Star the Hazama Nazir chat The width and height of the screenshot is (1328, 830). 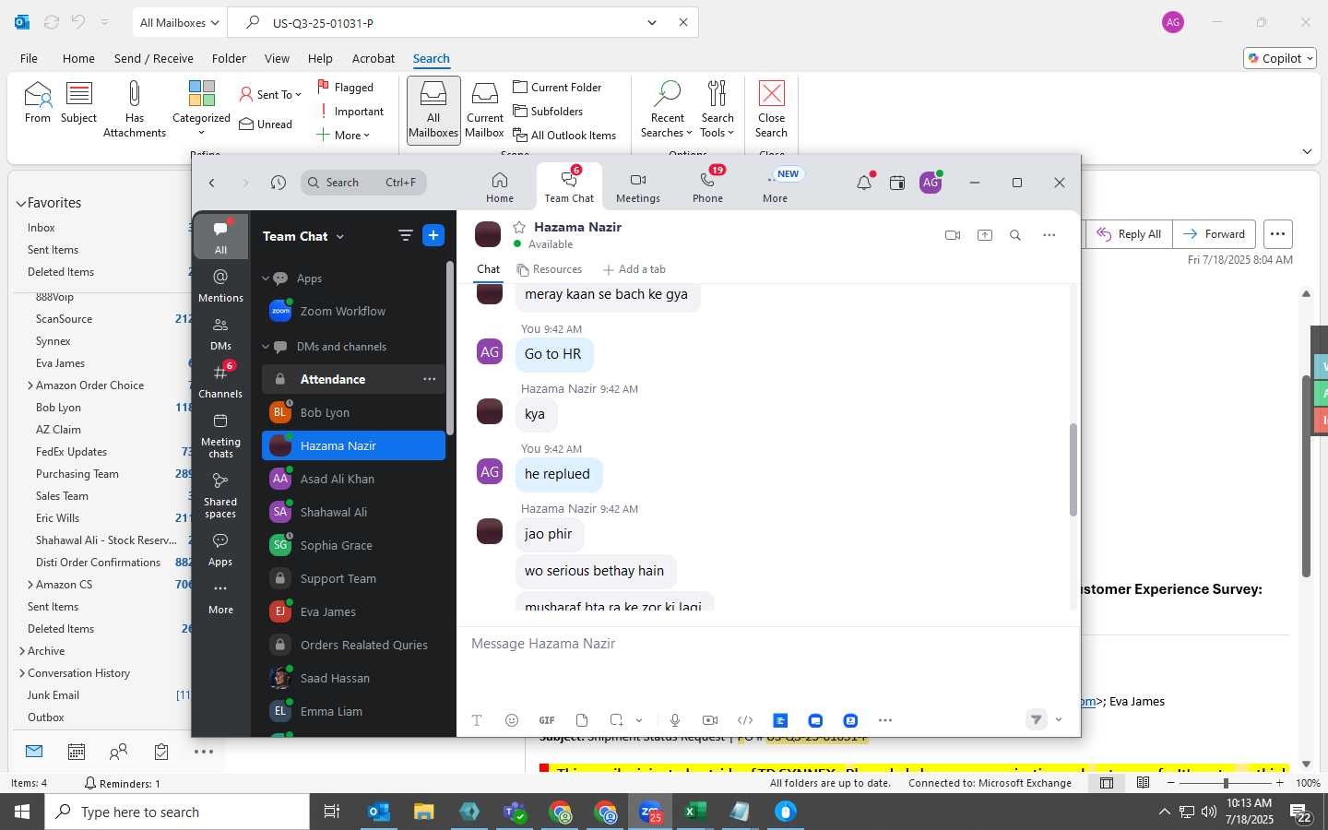519,227
